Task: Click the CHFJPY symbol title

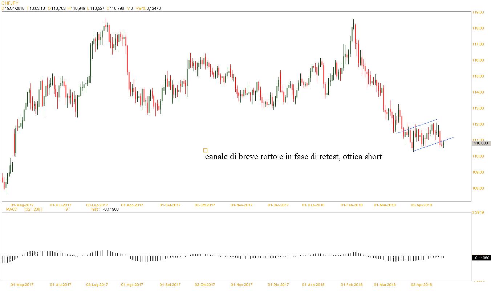Action: pyautogui.click(x=10, y=3)
